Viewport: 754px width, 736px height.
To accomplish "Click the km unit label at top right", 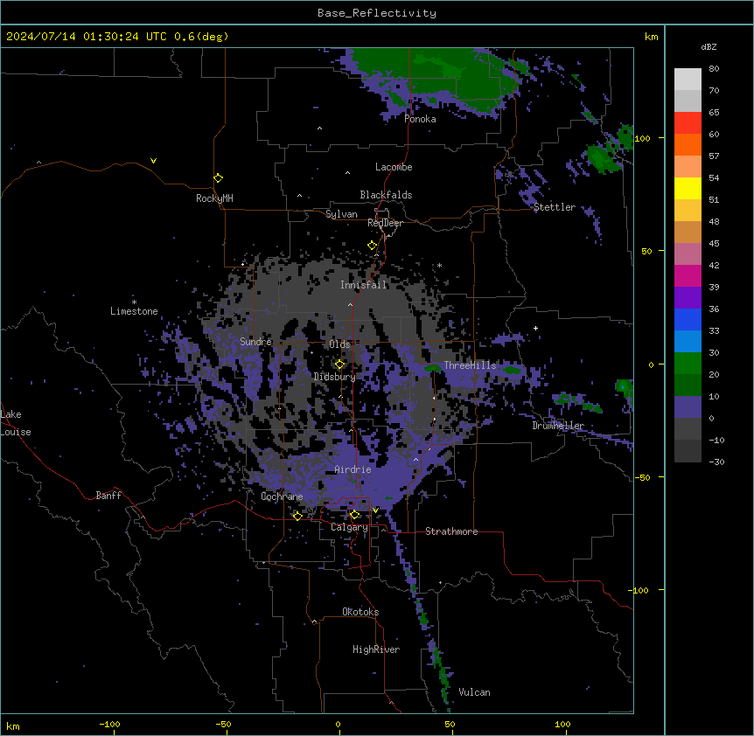I will (x=652, y=37).
